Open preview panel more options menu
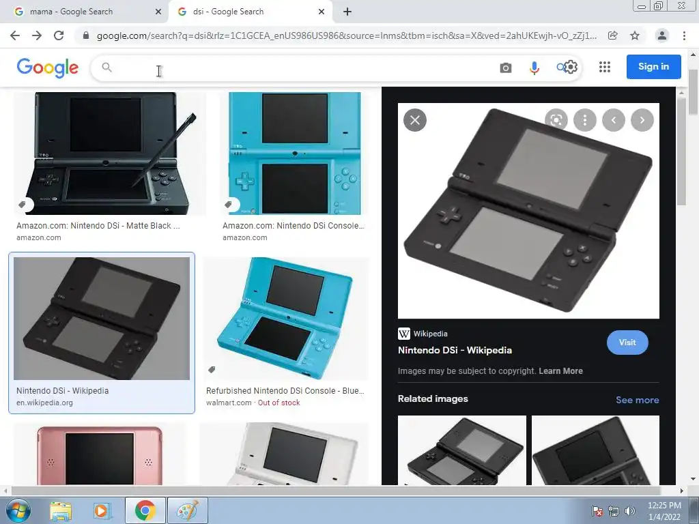The width and height of the screenshot is (699, 524). coord(585,120)
